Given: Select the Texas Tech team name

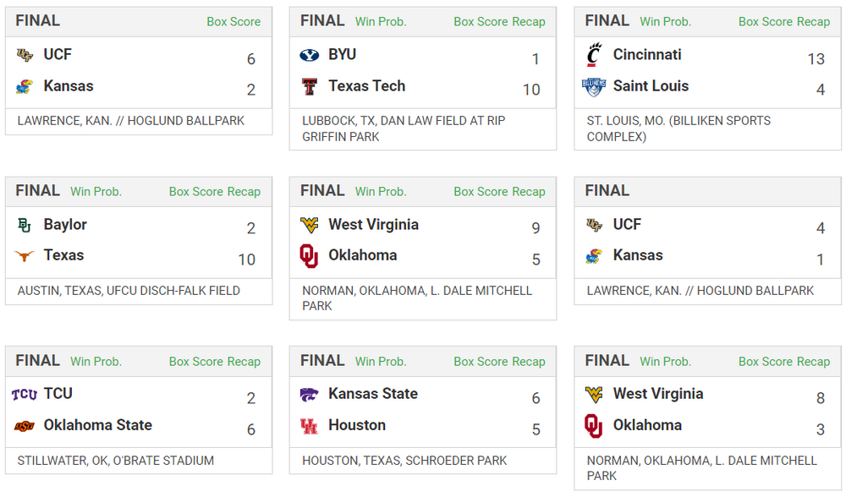Looking at the screenshot, I should [x=366, y=86].
